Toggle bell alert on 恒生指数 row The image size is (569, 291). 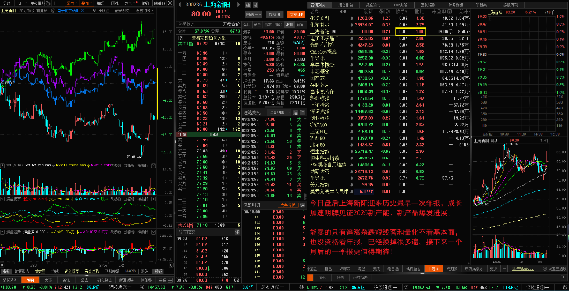(351, 151)
